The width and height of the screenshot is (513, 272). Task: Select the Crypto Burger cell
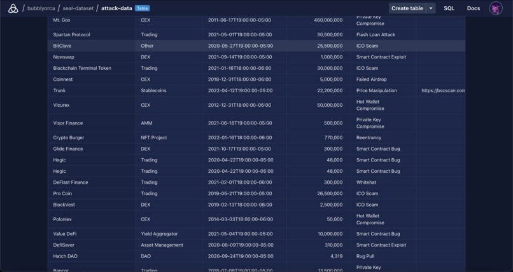click(x=92, y=137)
